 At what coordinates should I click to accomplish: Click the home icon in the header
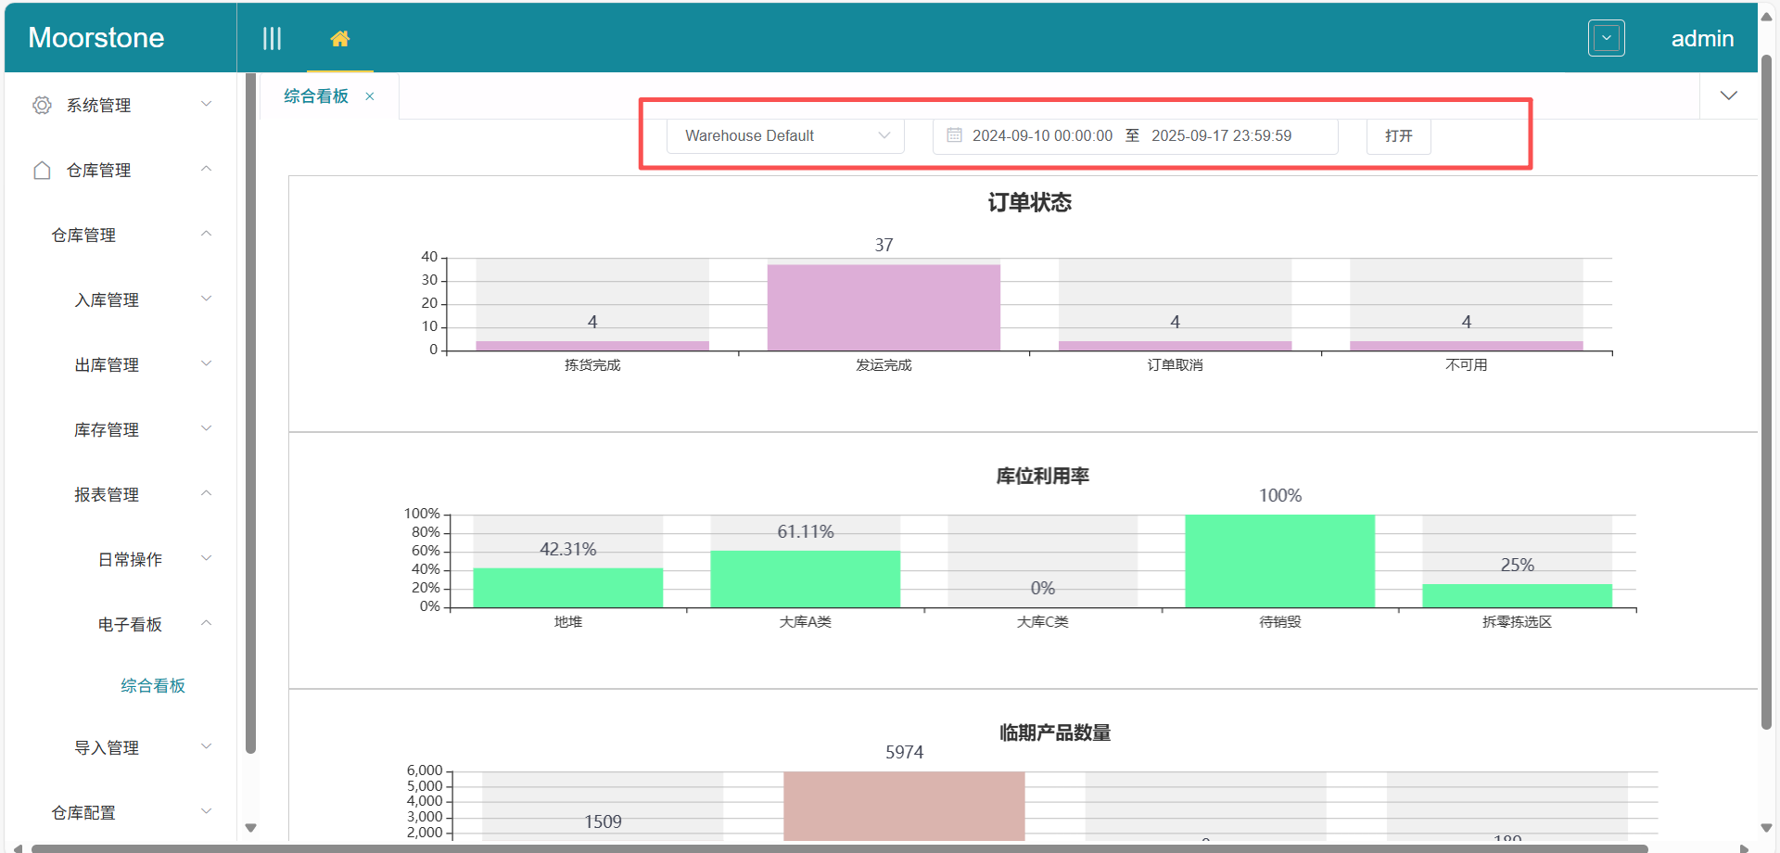pos(340,39)
